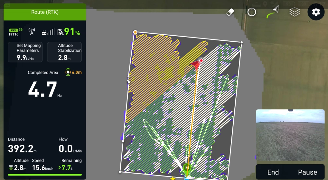The height and width of the screenshot is (180, 328).
Task: Center map with the crosshair icon
Action: pyautogui.click(x=251, y=12)
